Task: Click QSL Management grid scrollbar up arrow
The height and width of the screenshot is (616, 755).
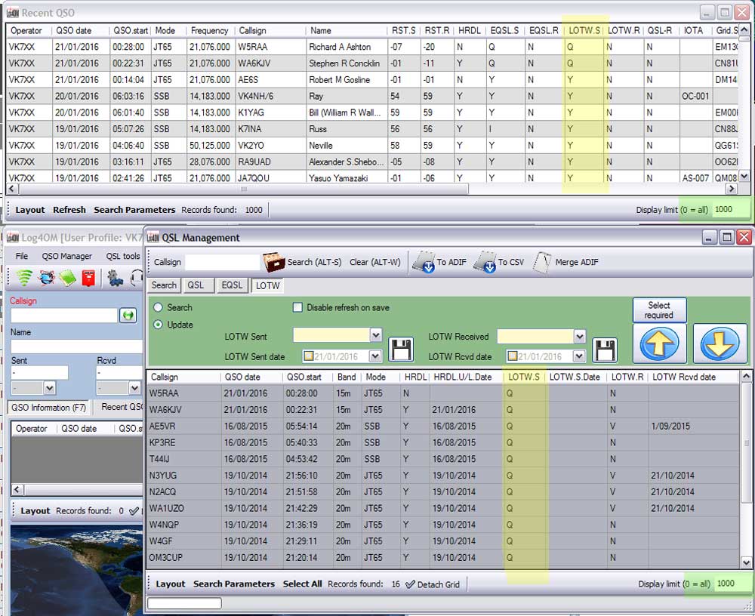Action: pyautogui.click(x=746, y=376)
